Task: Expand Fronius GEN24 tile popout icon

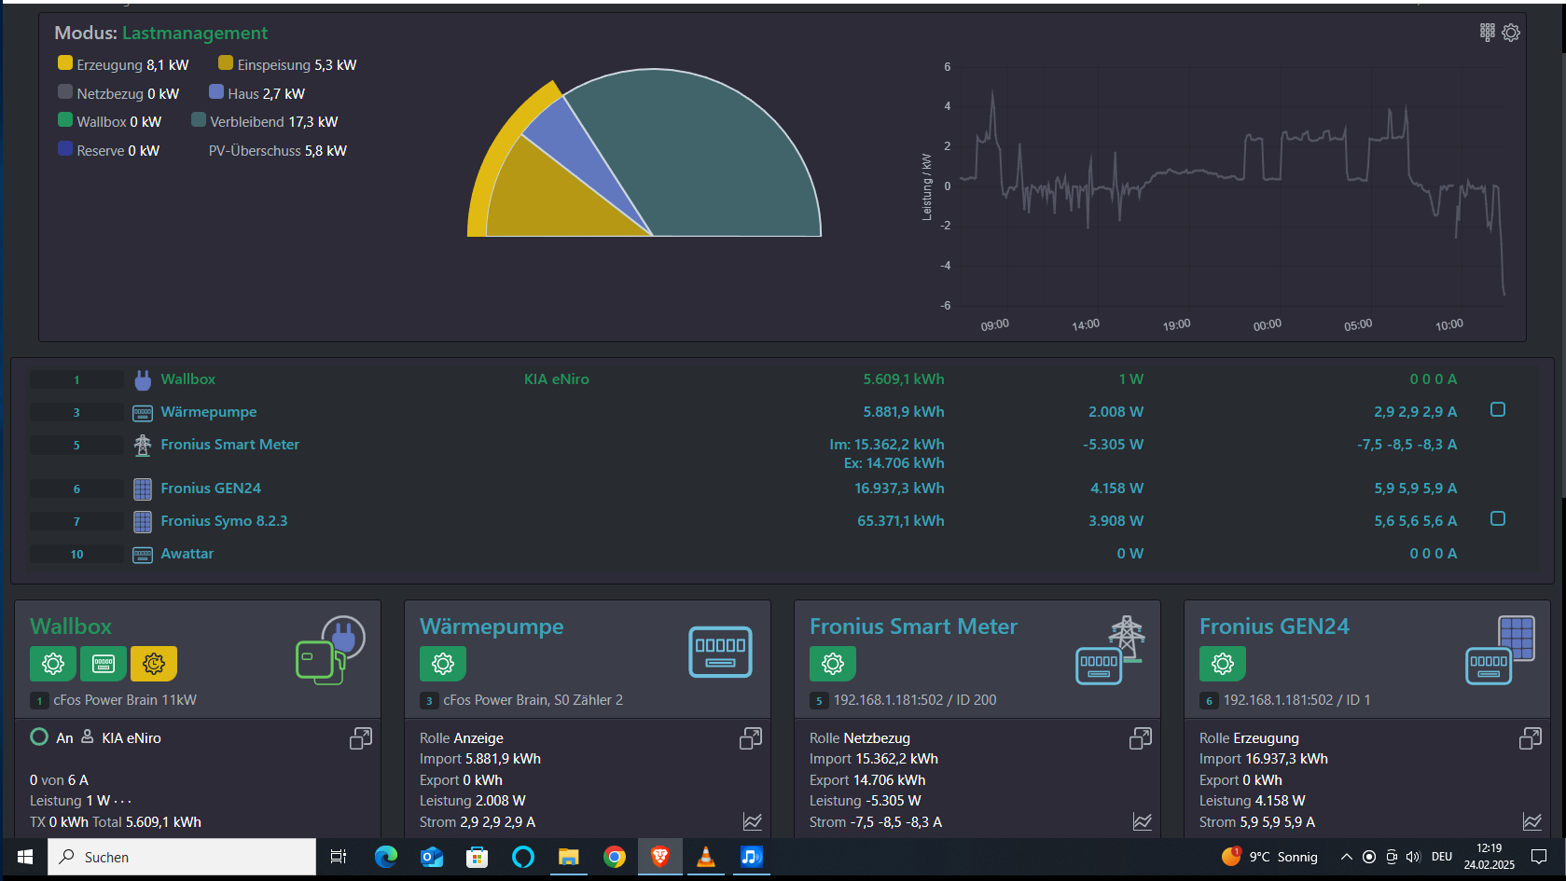Action: (1531, 738)
